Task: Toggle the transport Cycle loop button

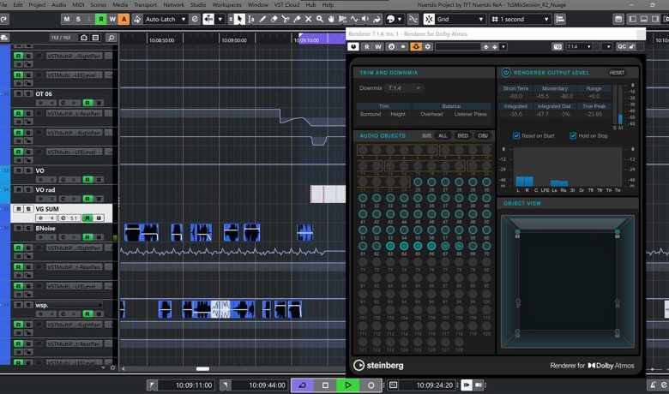Action: tap(303, 385)
